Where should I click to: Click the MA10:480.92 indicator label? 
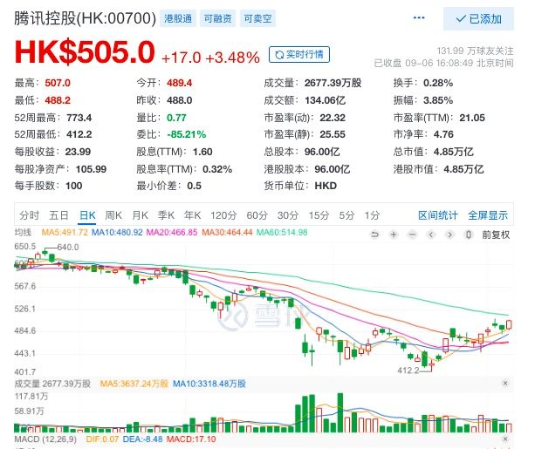click(x=117, y=233)
